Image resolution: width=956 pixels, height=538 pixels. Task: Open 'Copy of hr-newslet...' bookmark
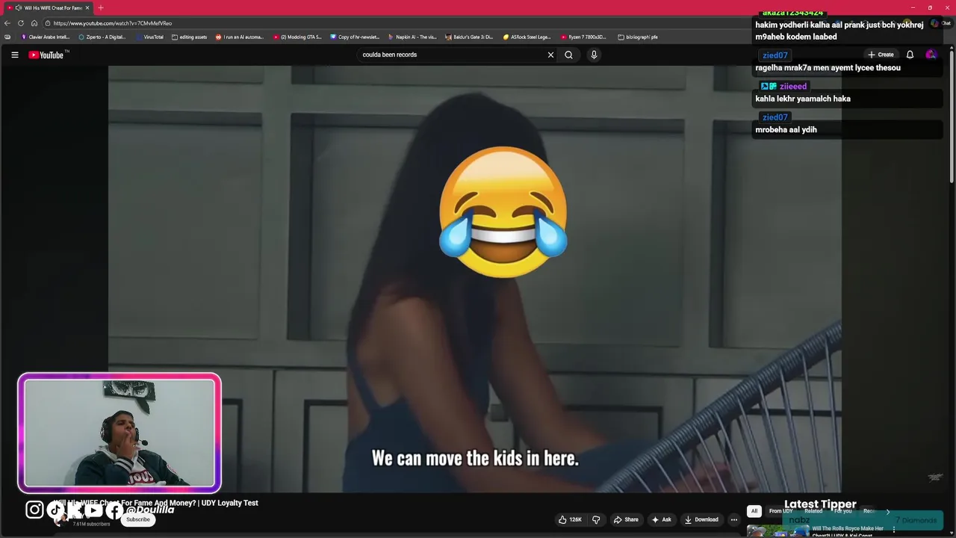coord(355,37)
